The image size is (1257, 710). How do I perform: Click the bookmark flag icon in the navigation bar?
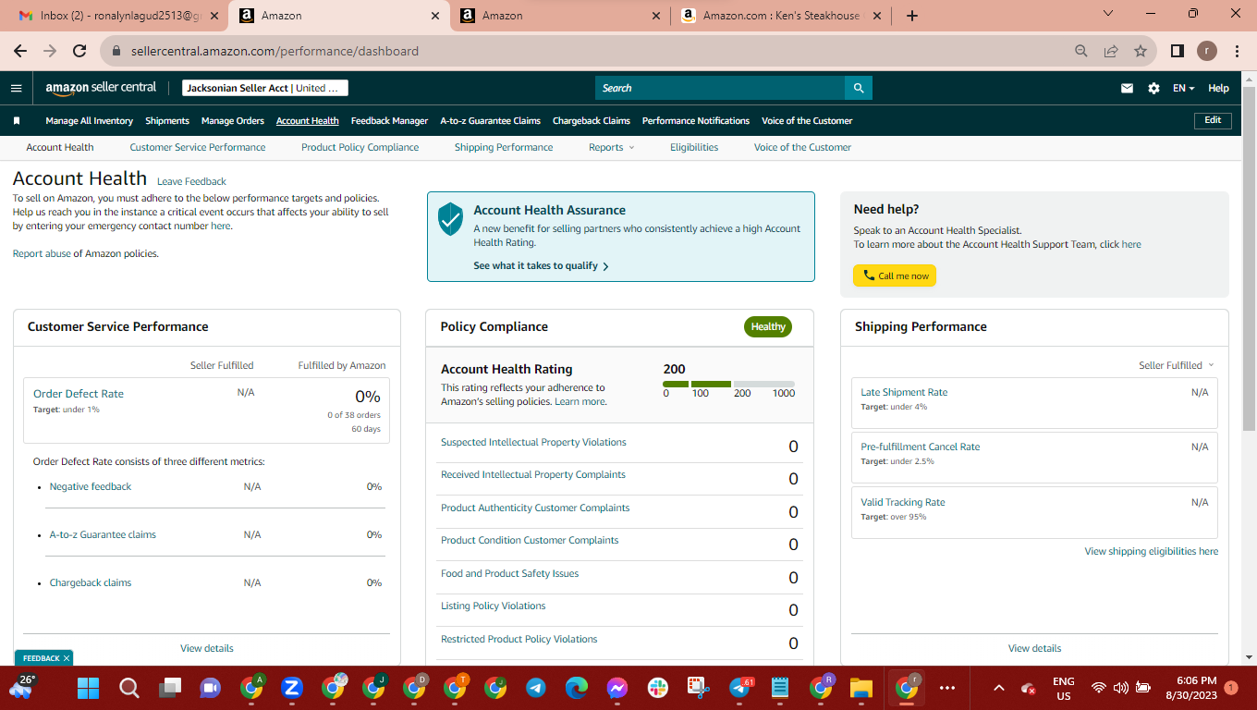click(17, 120)
